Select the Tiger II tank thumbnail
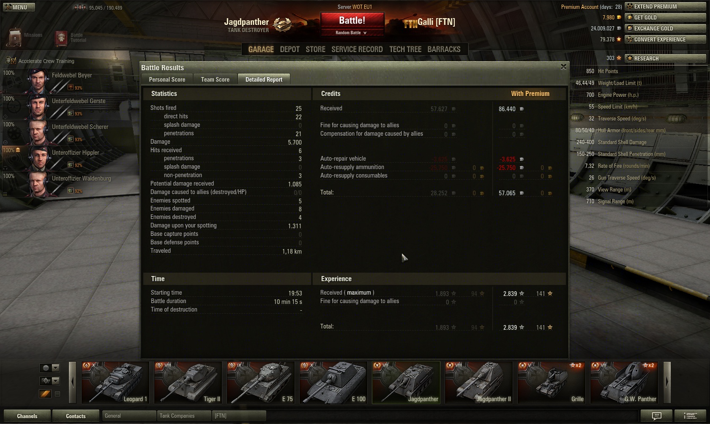710x424 pixels. coord(188,382)
